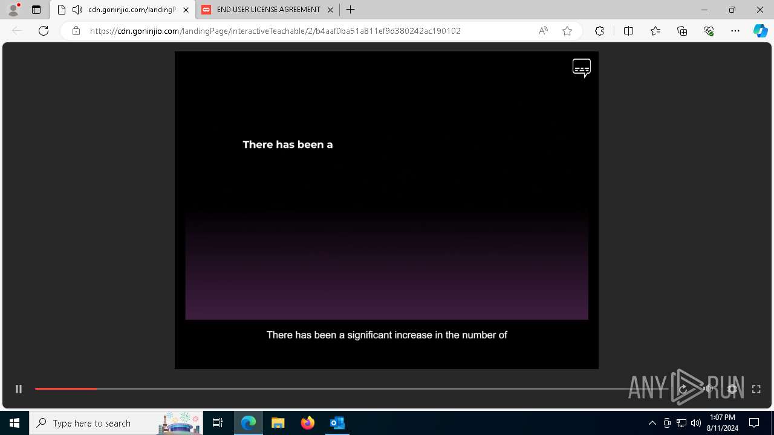Show hidden system tray icons
This screenshot has width=774, height=435.
click(652, 423)
